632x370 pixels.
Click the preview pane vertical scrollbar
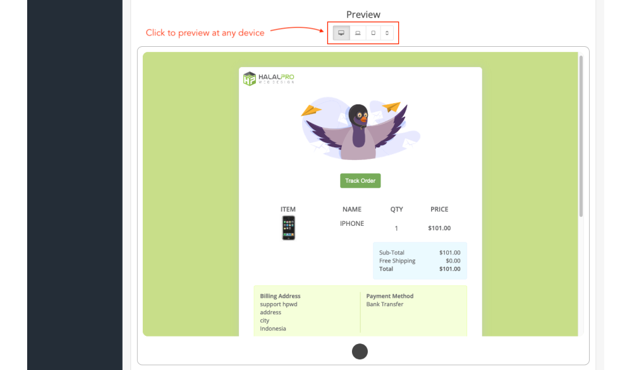coord(581,136)
